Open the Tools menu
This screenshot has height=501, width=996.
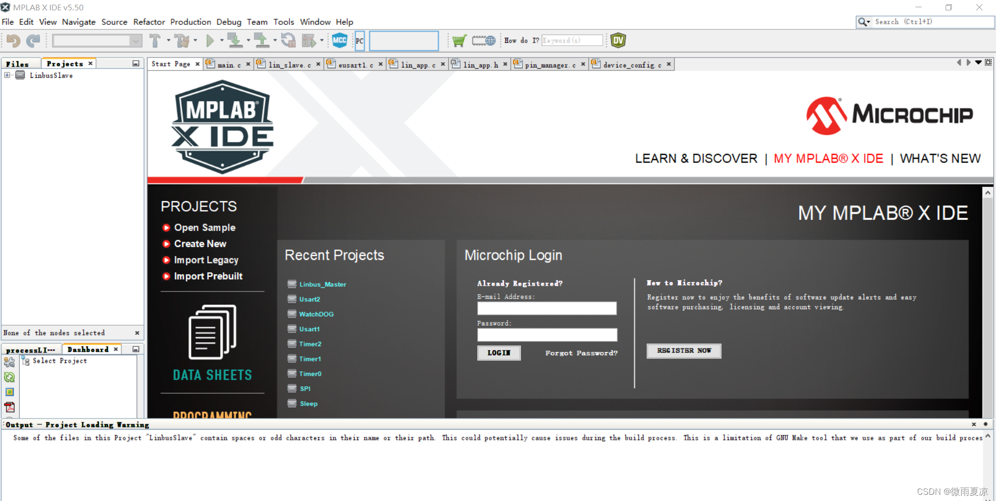point(284,22)
